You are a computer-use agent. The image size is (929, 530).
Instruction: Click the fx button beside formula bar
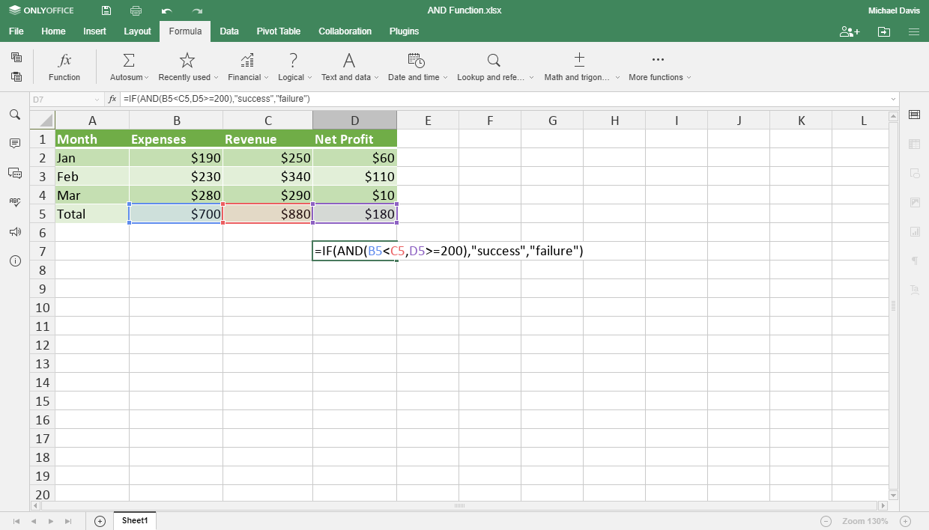click(112, 99)
